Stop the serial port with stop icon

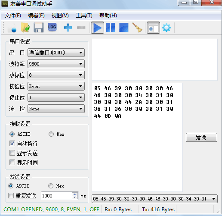(x=124, y=28)
